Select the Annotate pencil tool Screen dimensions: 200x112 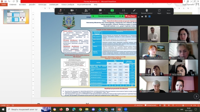click(134, 12)
